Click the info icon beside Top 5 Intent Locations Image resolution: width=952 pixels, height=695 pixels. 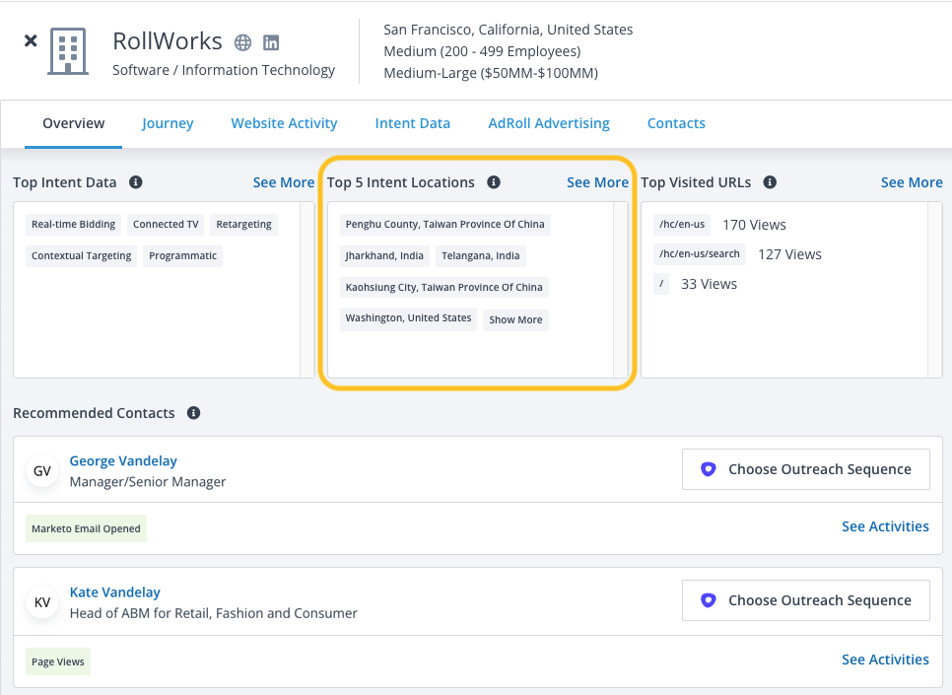pos(494,182)
